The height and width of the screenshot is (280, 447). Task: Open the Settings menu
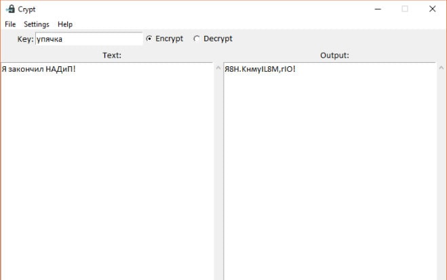37,24
